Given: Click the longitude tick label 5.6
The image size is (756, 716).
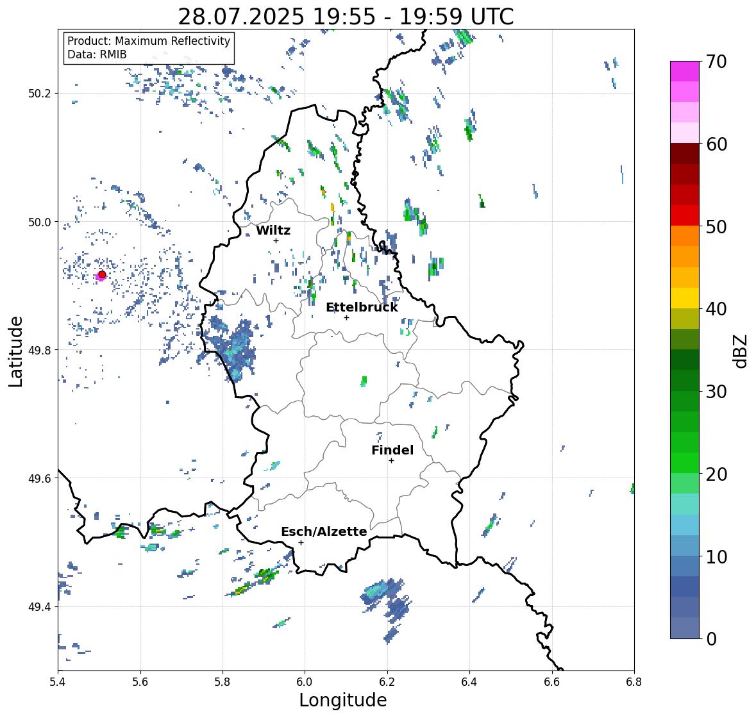Looking at the screenshot, I should click(x=140, y=681).
